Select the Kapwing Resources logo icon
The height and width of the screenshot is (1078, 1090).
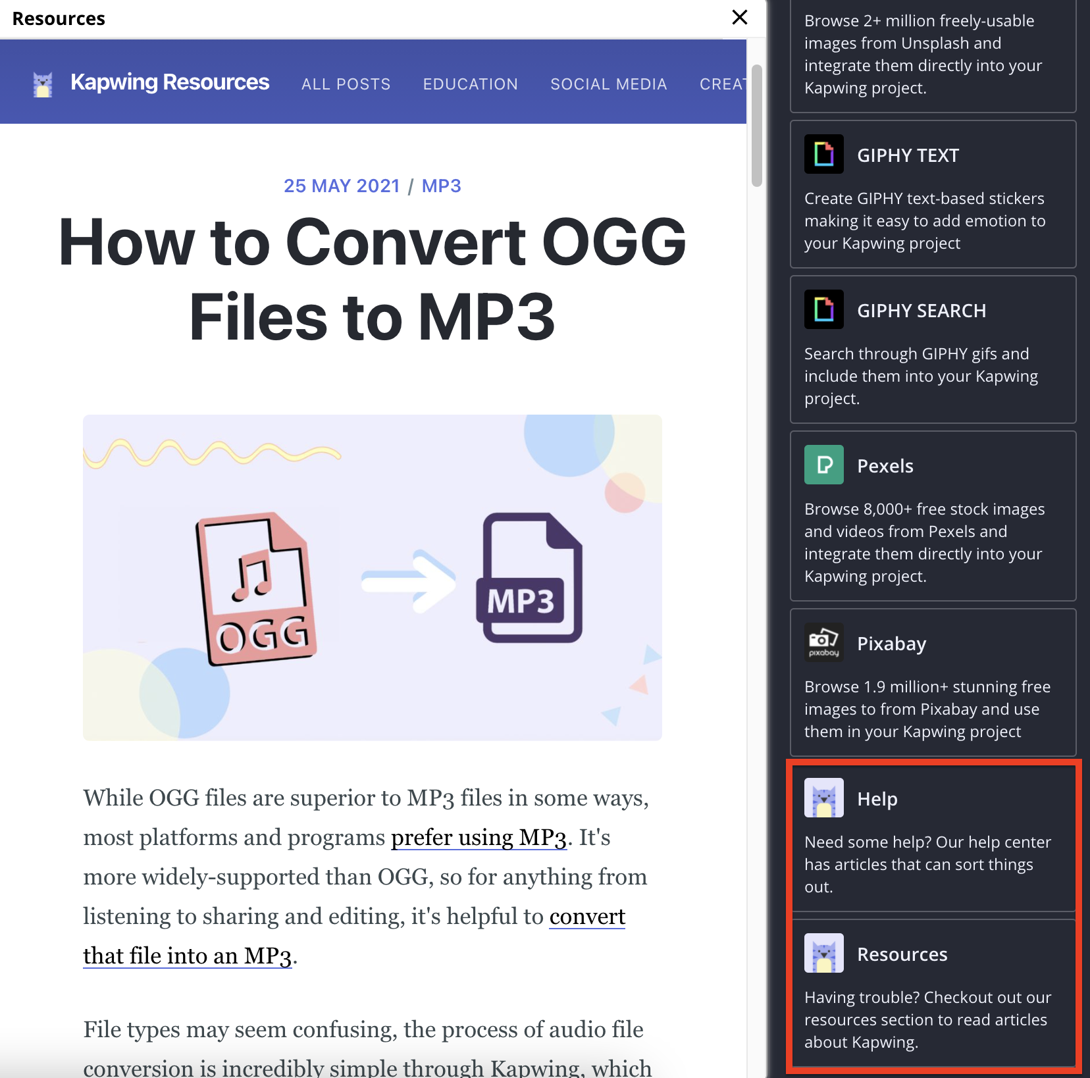point(42,82)
